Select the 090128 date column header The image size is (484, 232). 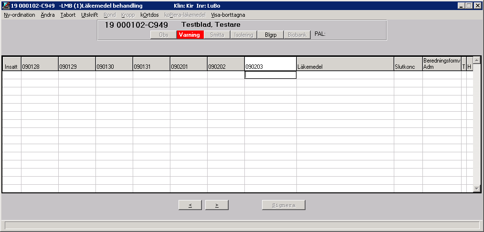40,64
